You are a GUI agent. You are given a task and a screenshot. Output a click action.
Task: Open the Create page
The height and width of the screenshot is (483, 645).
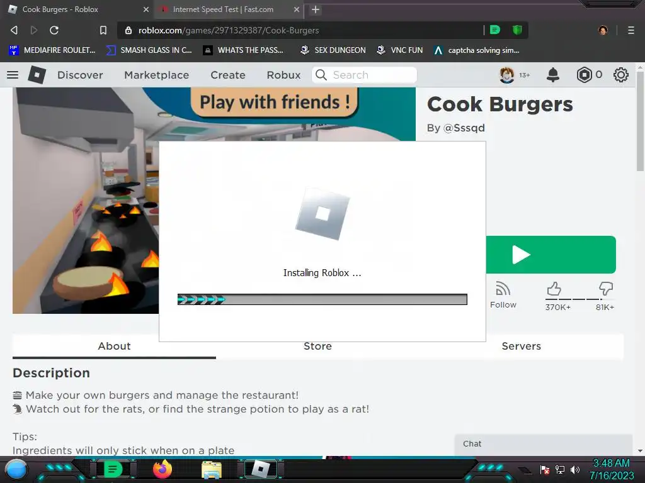pyautogui.click(x=228, y=75)
